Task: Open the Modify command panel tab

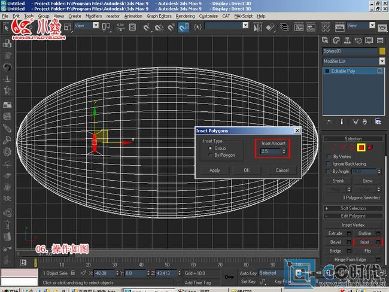Action: 336,40
